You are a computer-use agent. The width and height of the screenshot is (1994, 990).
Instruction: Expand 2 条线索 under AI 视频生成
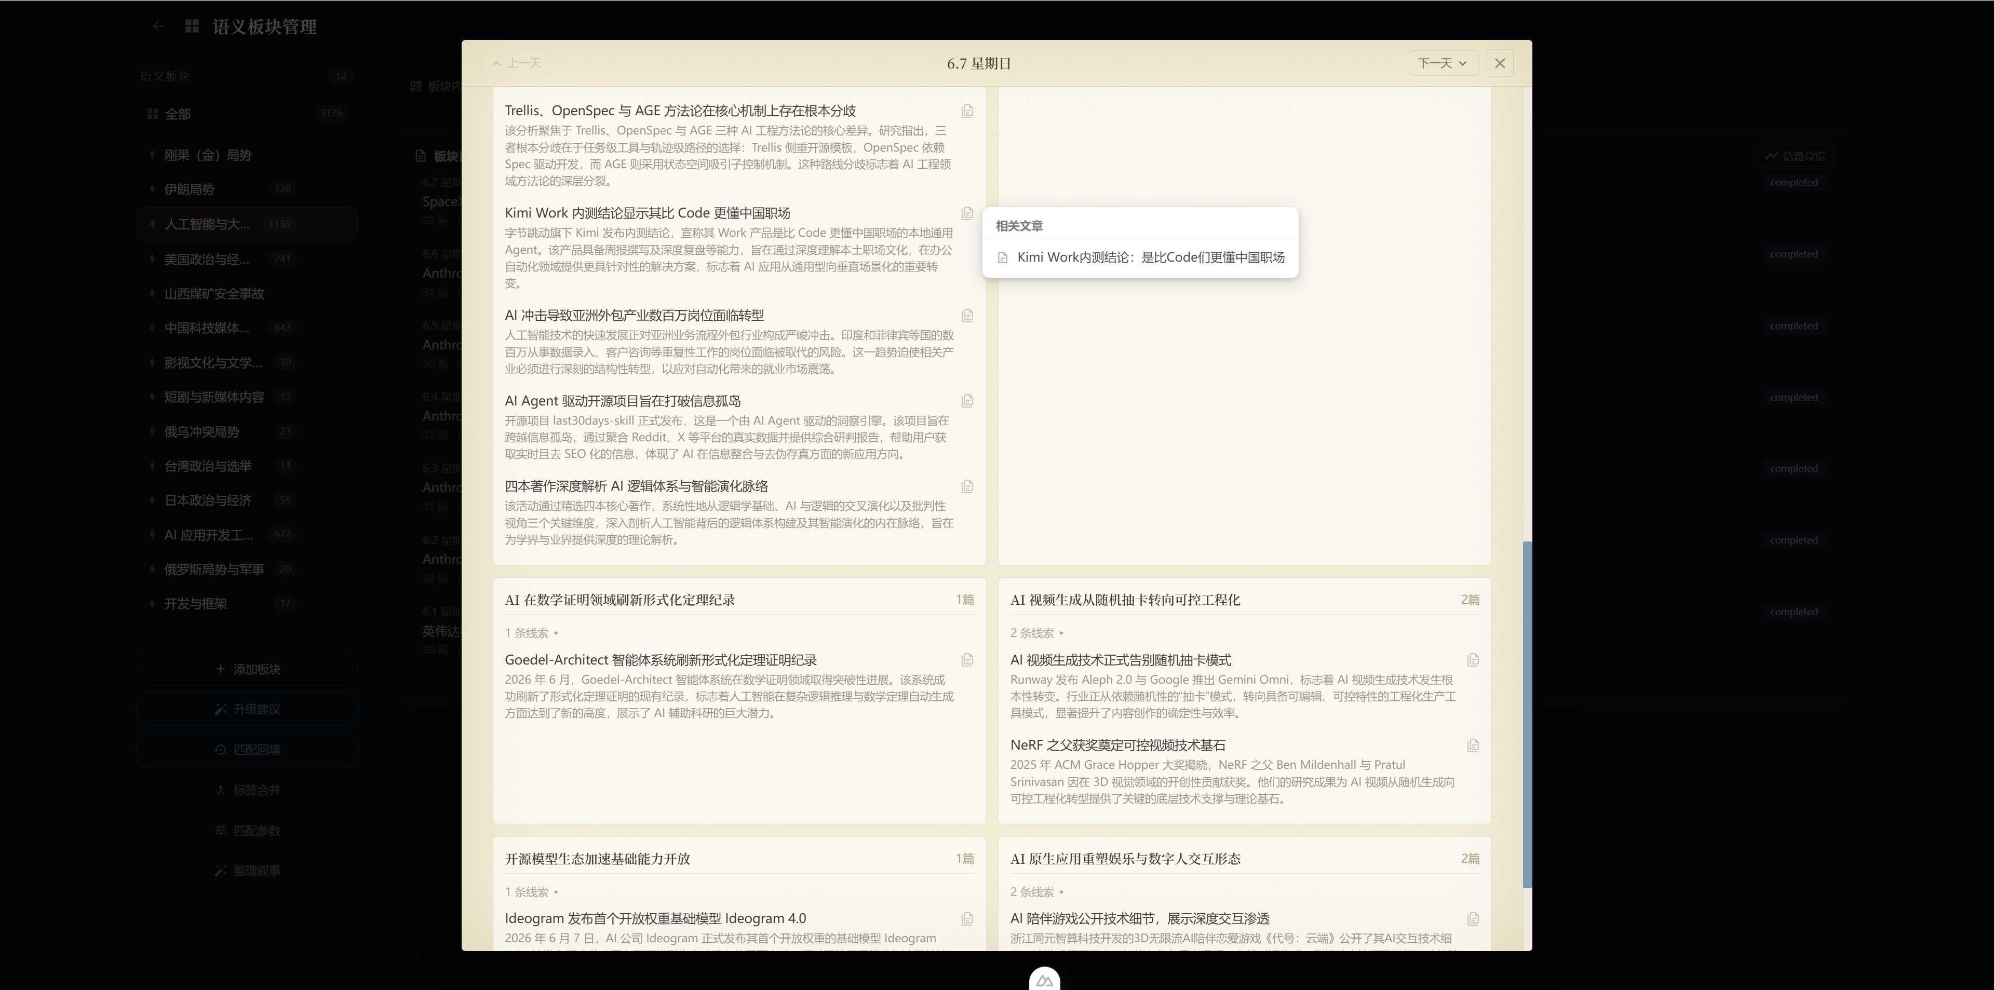tap(1038, 633)
